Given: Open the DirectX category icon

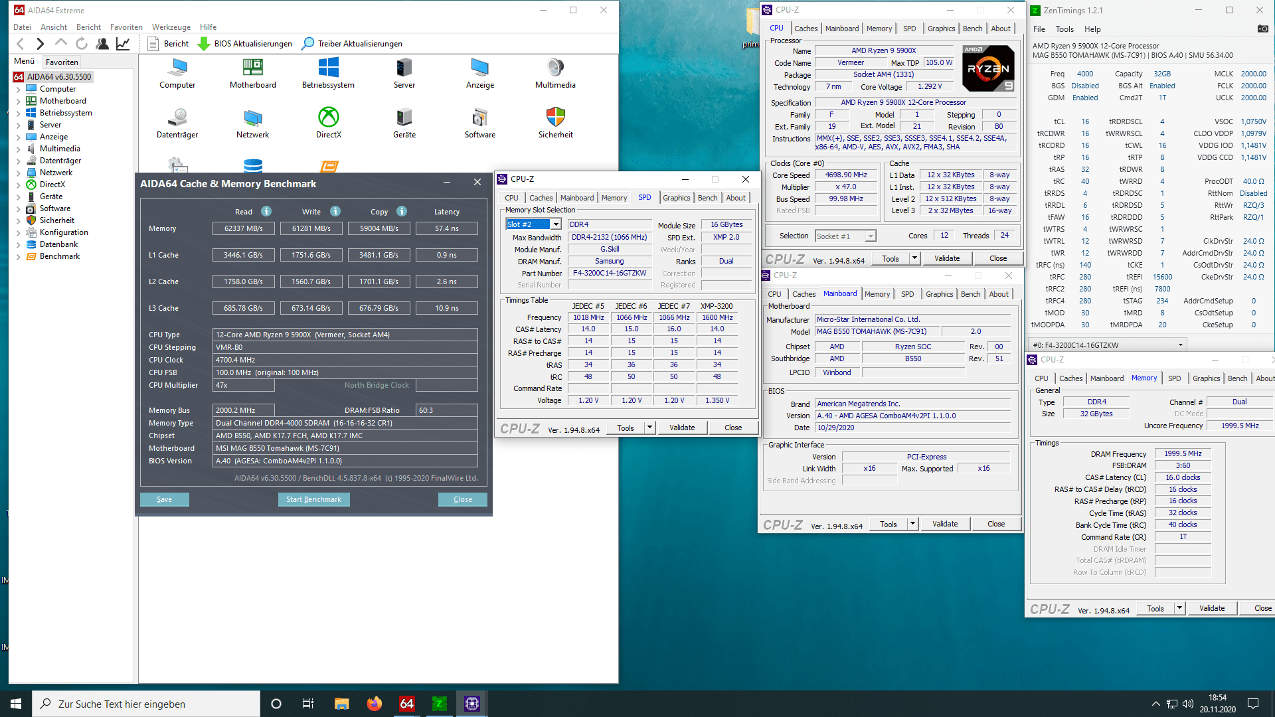Looking at the screenshot, I should [x=328, y=123].
